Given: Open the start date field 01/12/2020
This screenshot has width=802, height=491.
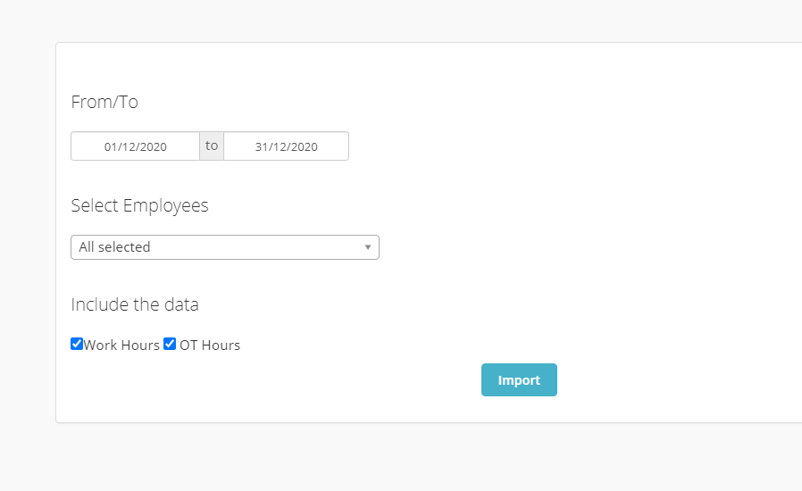Looking at the screenshot, I should click(x=135, y=146).
